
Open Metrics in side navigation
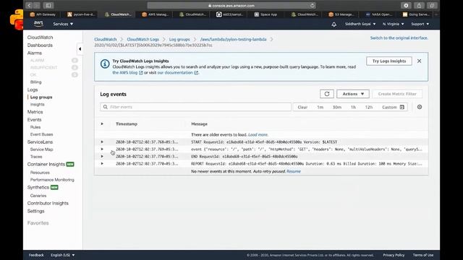pos(35,112)
